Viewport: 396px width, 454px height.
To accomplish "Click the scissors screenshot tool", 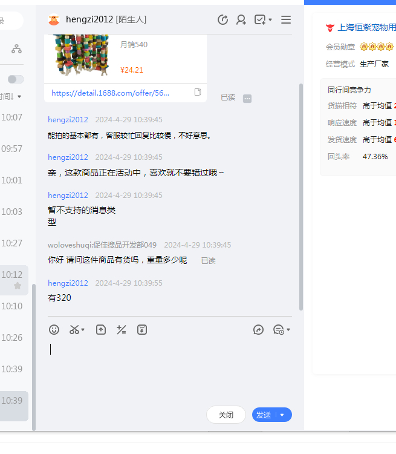I will coord(74,330).
